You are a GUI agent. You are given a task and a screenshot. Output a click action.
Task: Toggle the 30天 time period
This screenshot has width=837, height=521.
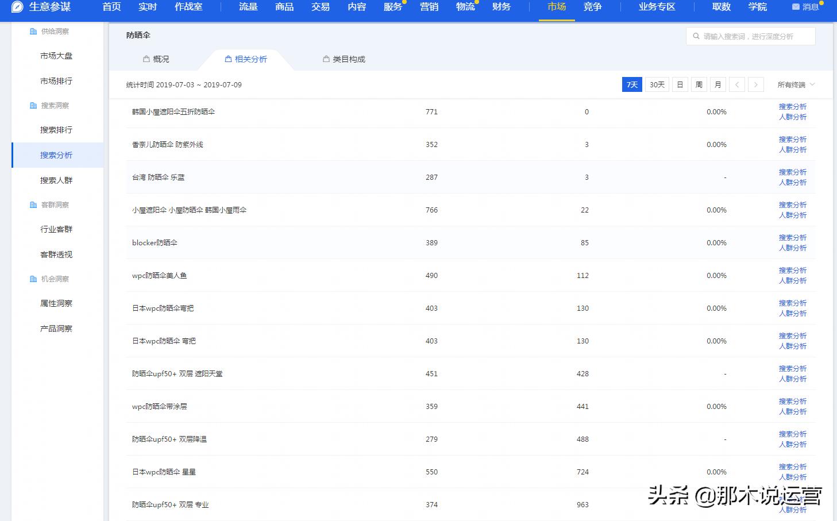[656, 84]
